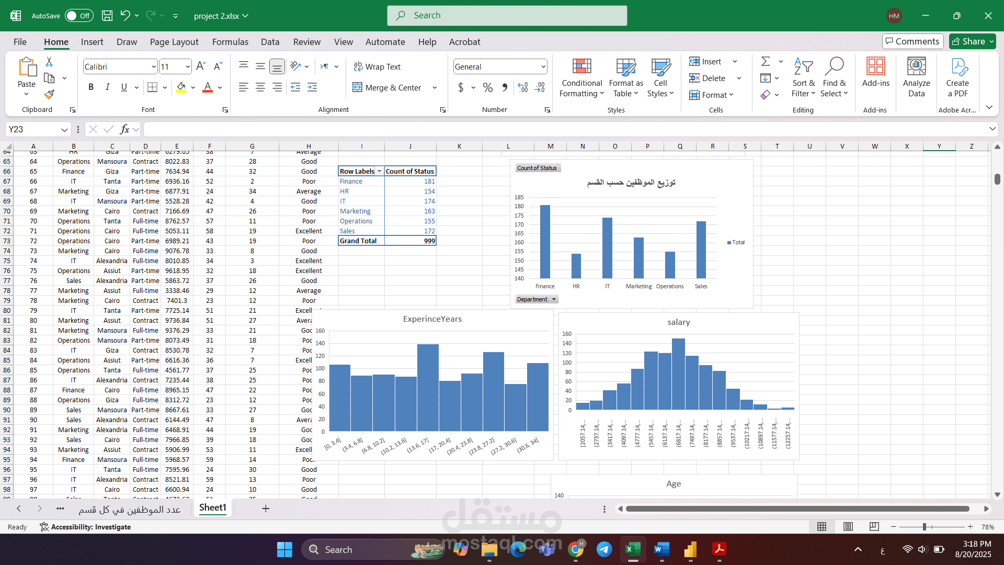
Task: Open Excel from the Windows taskbar
Action: (633, 549)
